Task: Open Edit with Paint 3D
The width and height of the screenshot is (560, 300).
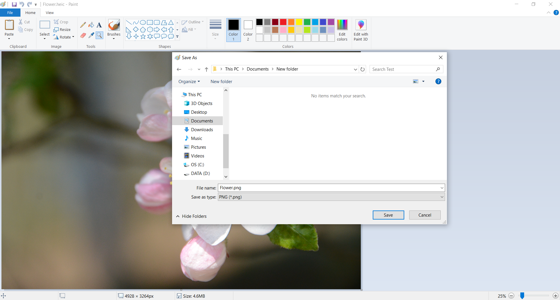Action: coord(361,30)
